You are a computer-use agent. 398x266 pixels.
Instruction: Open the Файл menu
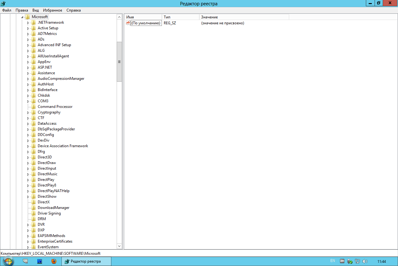tap(7, 10)
